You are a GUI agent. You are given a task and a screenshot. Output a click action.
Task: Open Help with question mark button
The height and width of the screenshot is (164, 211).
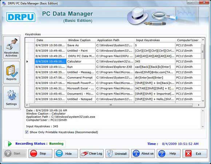point(168,153)
